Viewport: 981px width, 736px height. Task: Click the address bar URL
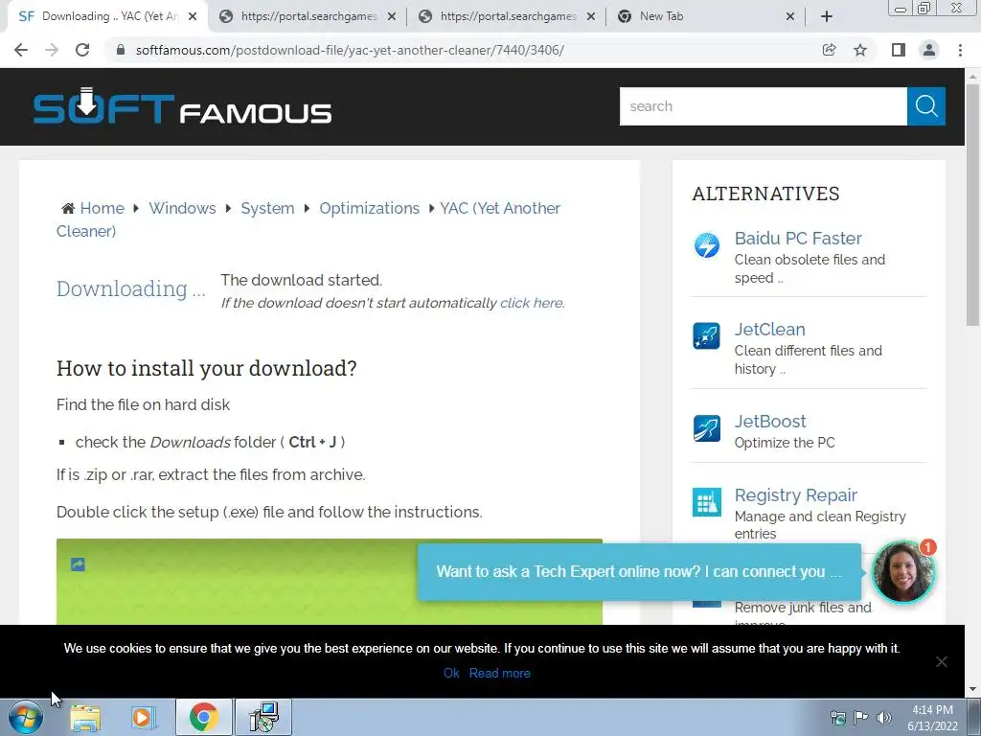click(x=349, y=50)
